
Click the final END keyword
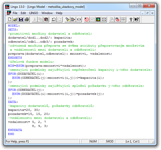[11, 134]
